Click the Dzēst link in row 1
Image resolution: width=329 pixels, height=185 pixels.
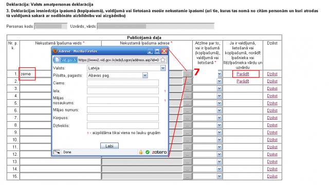tap(272, 74)
